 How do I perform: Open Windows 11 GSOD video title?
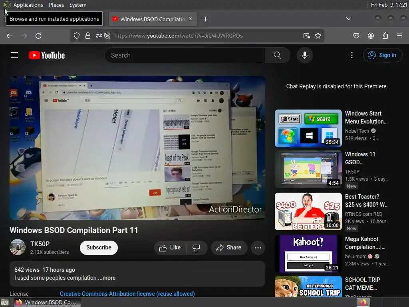(360, 158)
